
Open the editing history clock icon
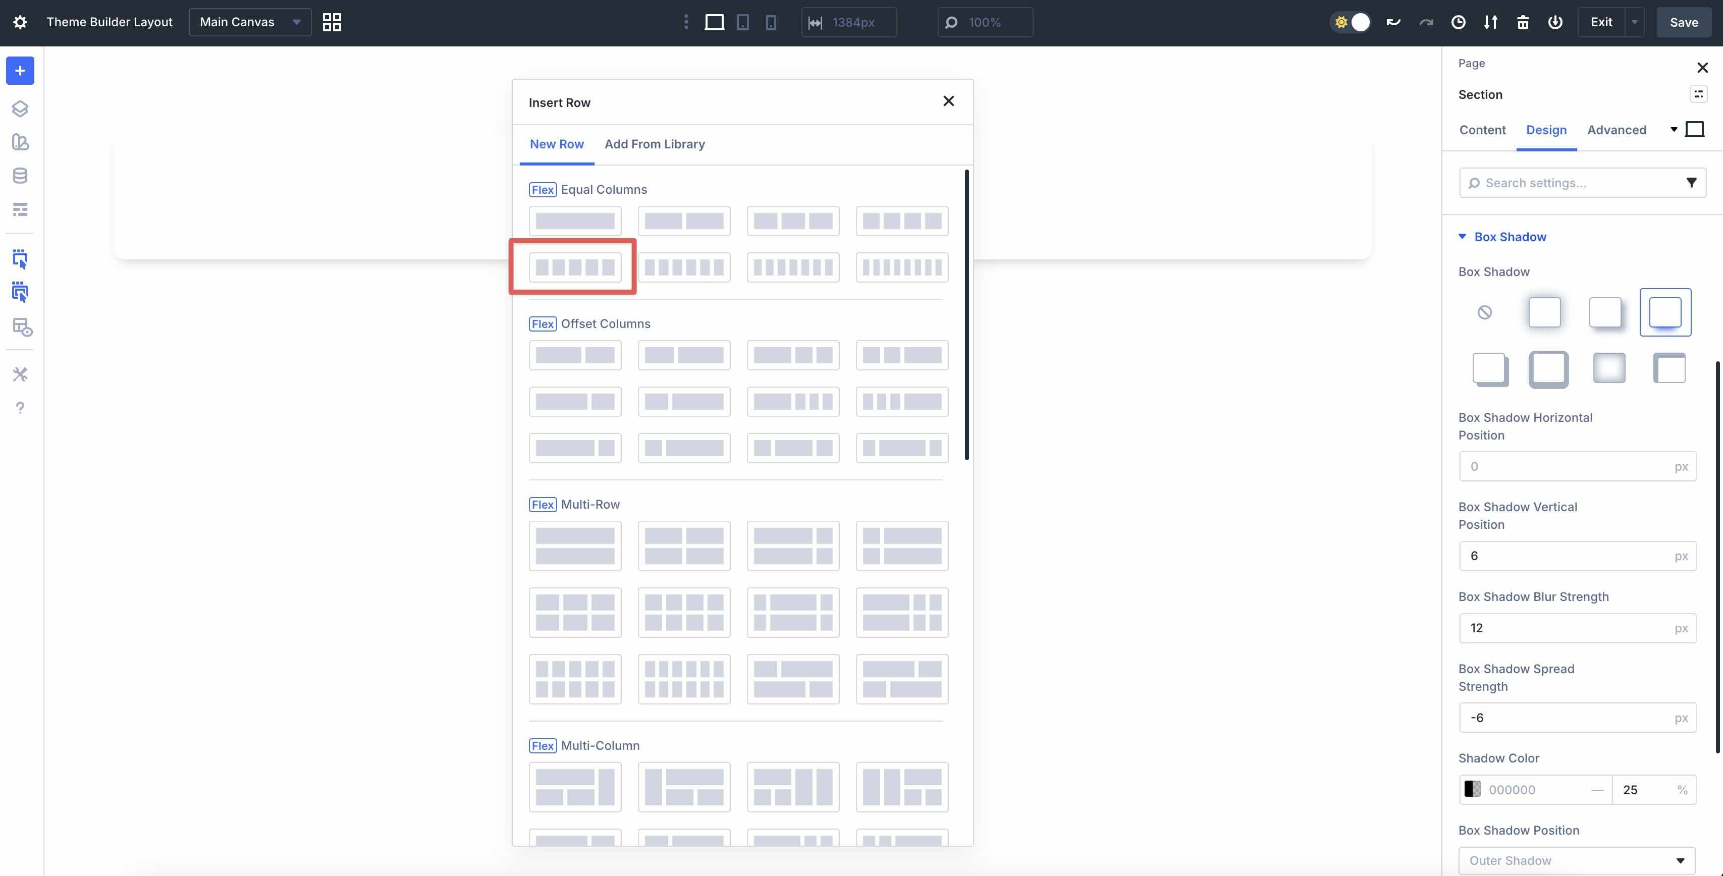pyautogui.click(x=1459, y=22)
